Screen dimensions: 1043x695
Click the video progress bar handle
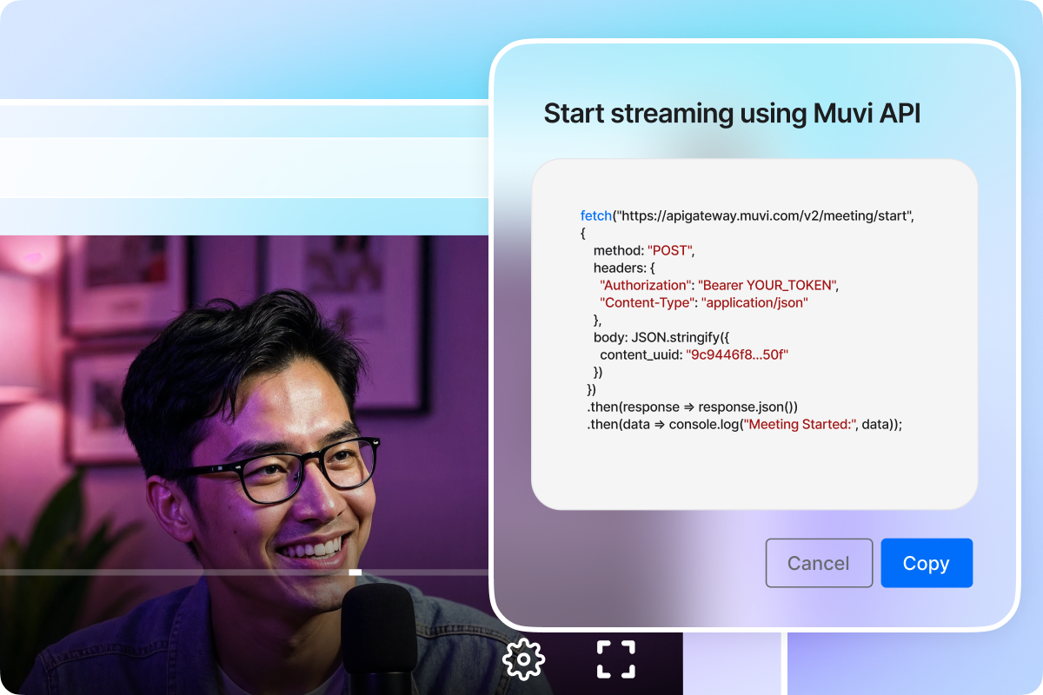click(x=355, y=573)
